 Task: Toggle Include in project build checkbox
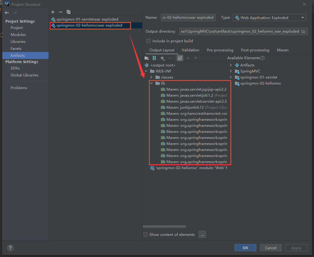[149, 41]
